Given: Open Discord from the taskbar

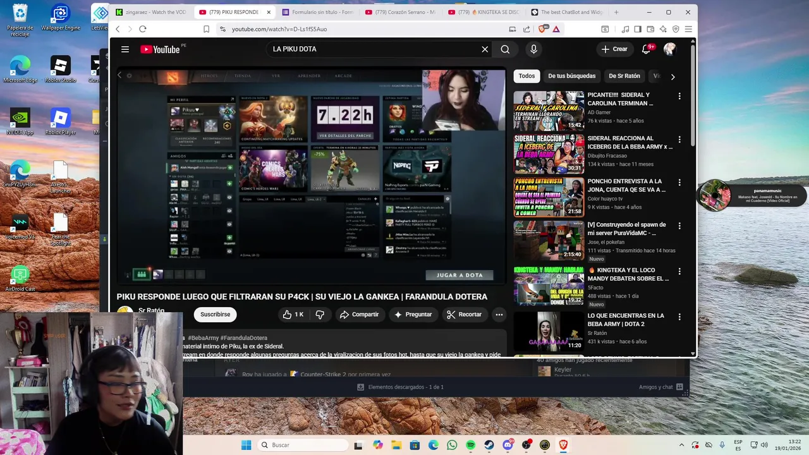Looking at the screenshot, I should tap(508, 445).
